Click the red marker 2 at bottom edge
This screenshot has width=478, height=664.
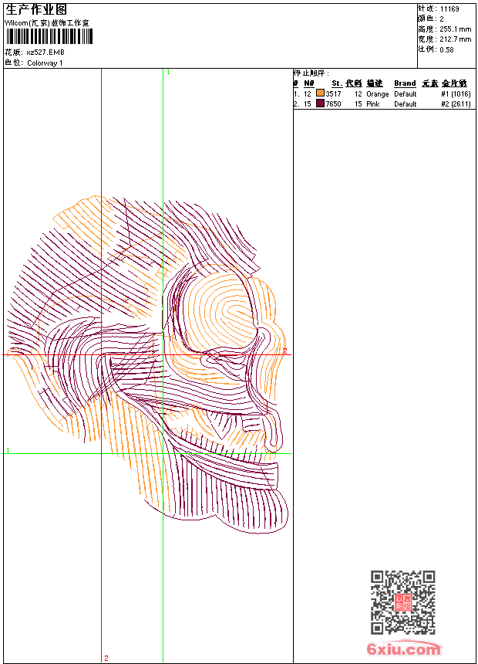pyautogui.click(x=106, y=658)
